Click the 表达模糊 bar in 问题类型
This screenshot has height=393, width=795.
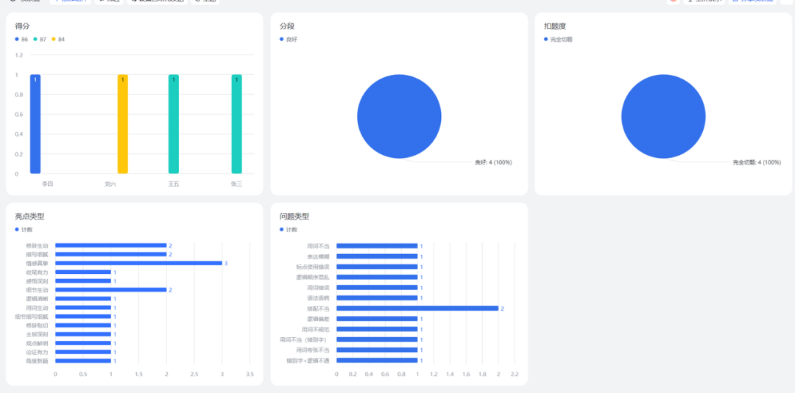pos(377,256)
